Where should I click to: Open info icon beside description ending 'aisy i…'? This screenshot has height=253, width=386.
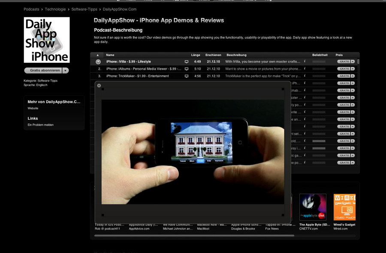305,148
